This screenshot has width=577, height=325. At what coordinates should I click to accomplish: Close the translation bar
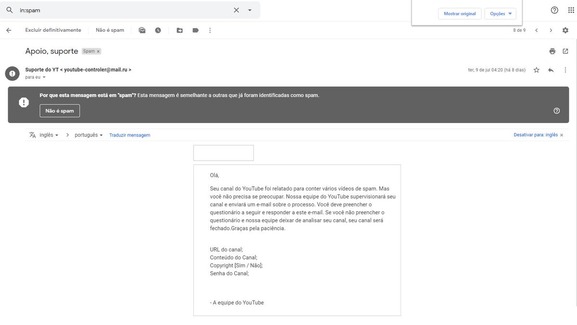pos(562,135)
